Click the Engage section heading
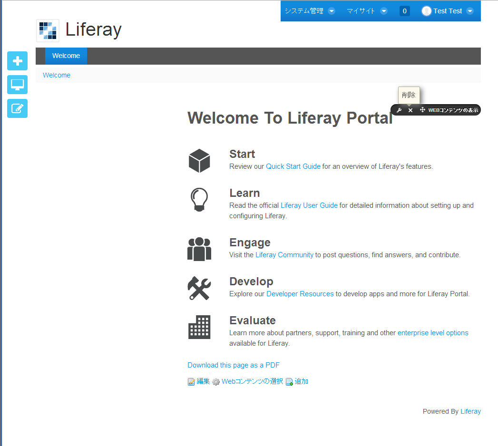Screen dimensions: 498x446 [x=250, y=242]
